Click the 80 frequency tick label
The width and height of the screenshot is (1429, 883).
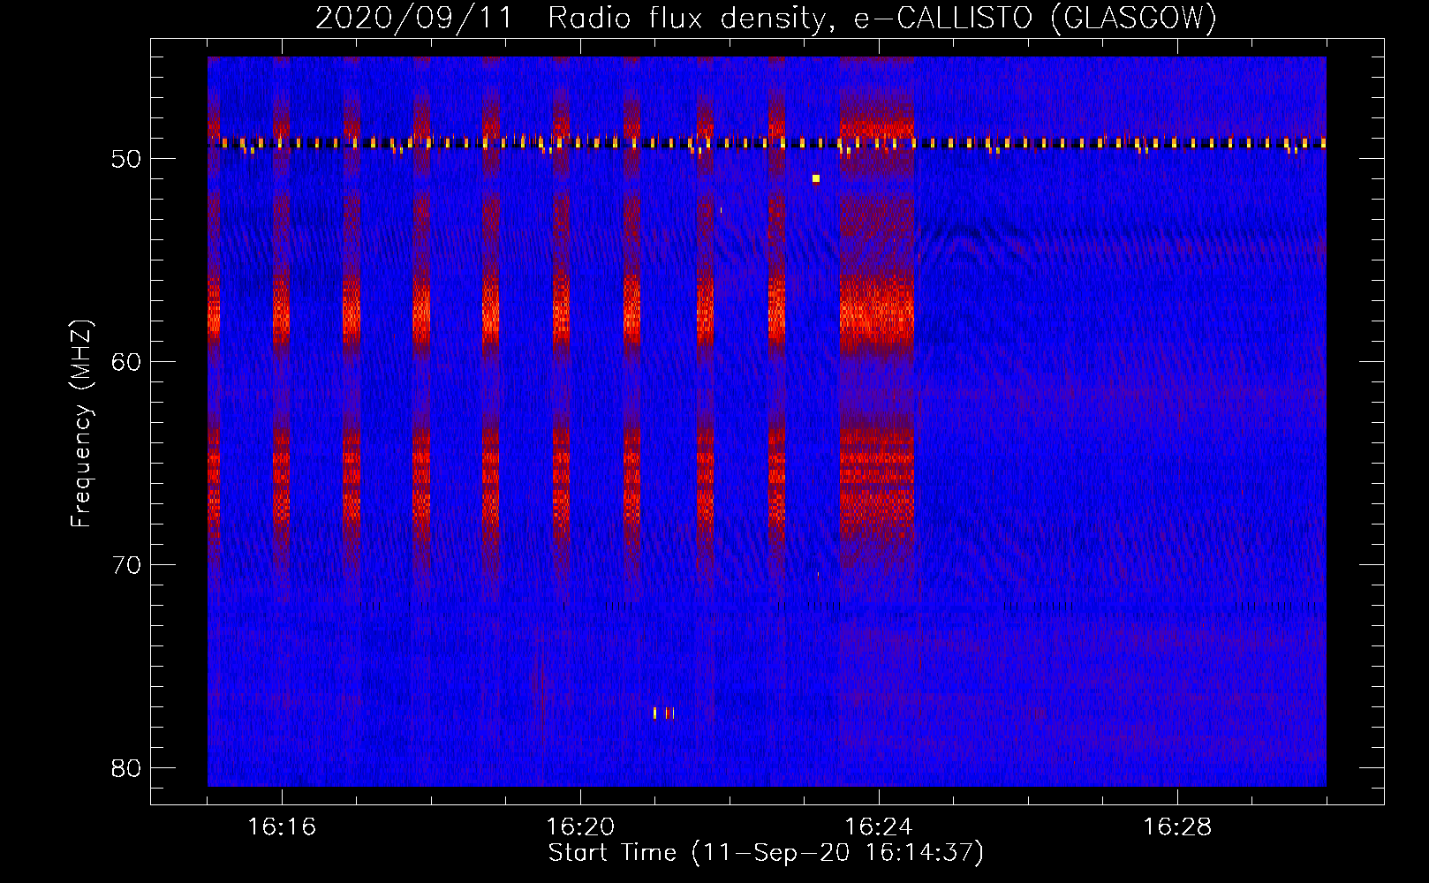pyautogui.click(x=126, y=768)
